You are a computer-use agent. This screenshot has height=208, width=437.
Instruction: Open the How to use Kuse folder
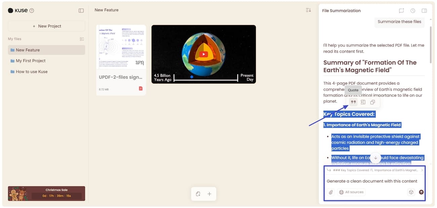click(x=46, y=72)
